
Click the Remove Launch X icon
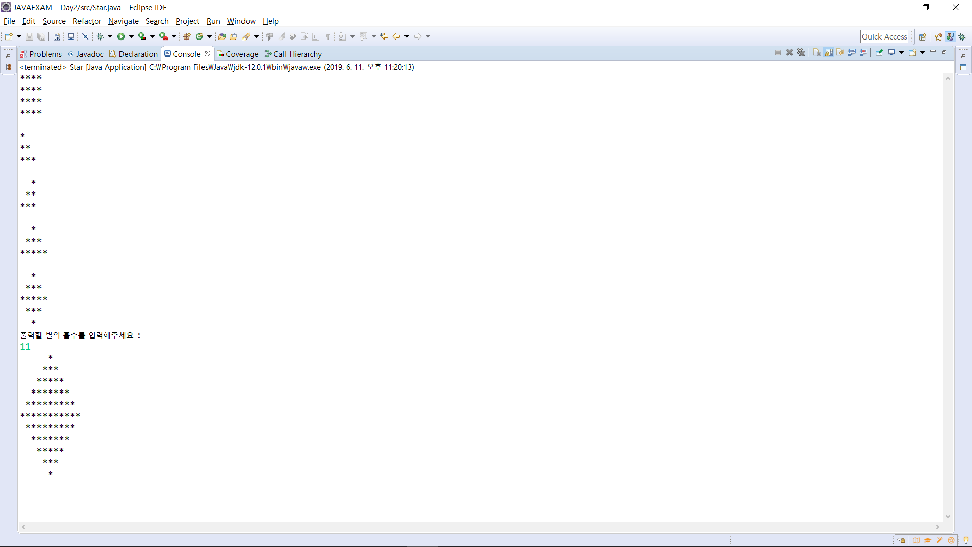pyautogui.click(x=789, y=53)
